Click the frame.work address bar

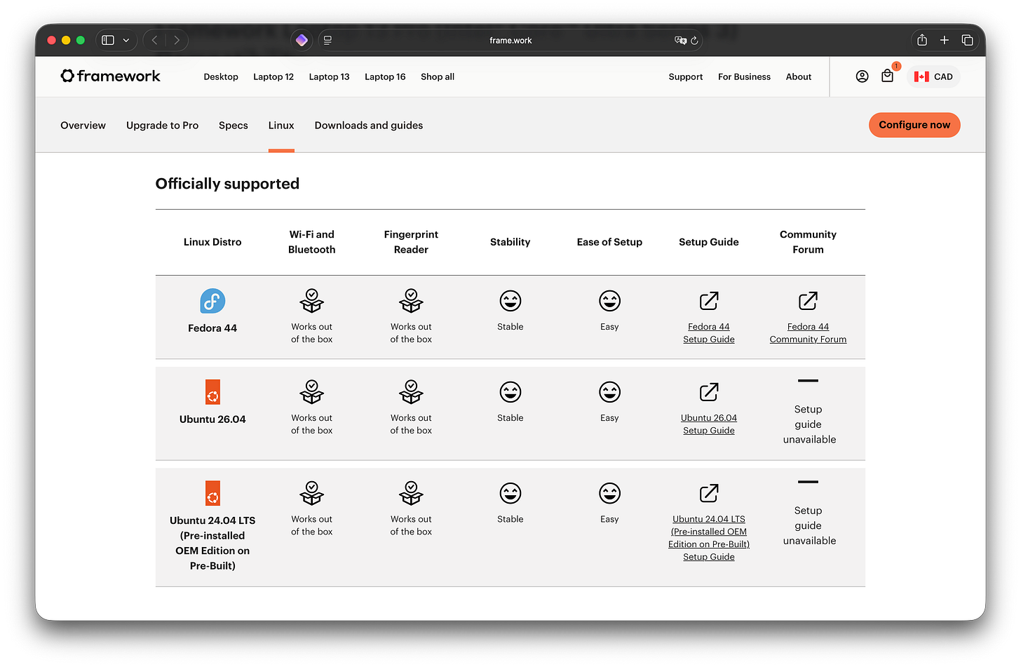pyautogui.click(x=510, y=40)
